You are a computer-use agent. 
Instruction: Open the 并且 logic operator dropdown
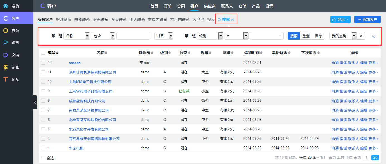[x=170, y=36]
